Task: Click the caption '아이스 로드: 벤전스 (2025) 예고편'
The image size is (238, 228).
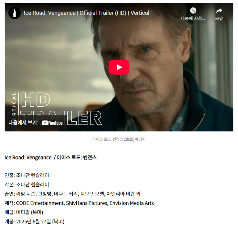Action: pyautogui.click(x=119, y=139)
